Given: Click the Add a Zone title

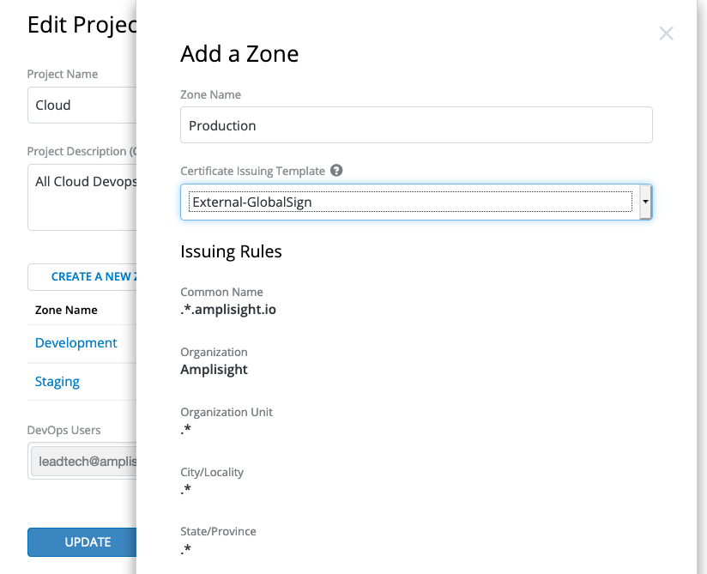Looking at the screenshot, I should (x=239, y=54).
